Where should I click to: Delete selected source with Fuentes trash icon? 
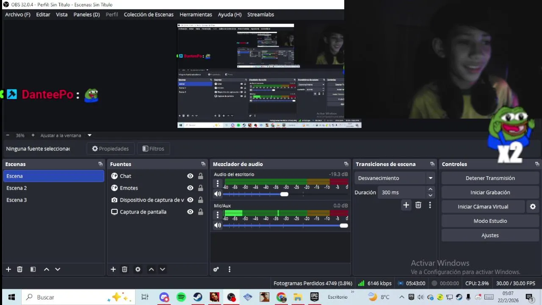coord(124,269)
